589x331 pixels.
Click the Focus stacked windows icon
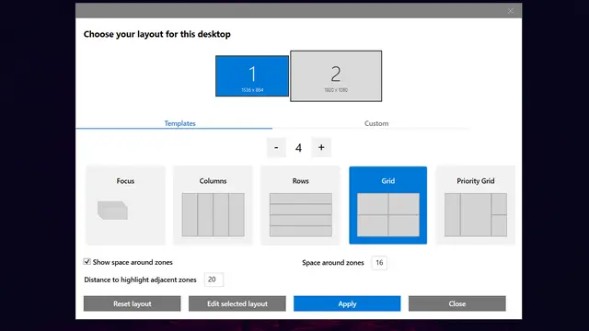coord(112,211)
